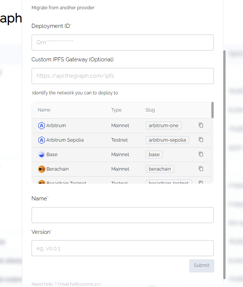Click the Base network name
This screenshot has height=287, width=243.
point(52,155)
